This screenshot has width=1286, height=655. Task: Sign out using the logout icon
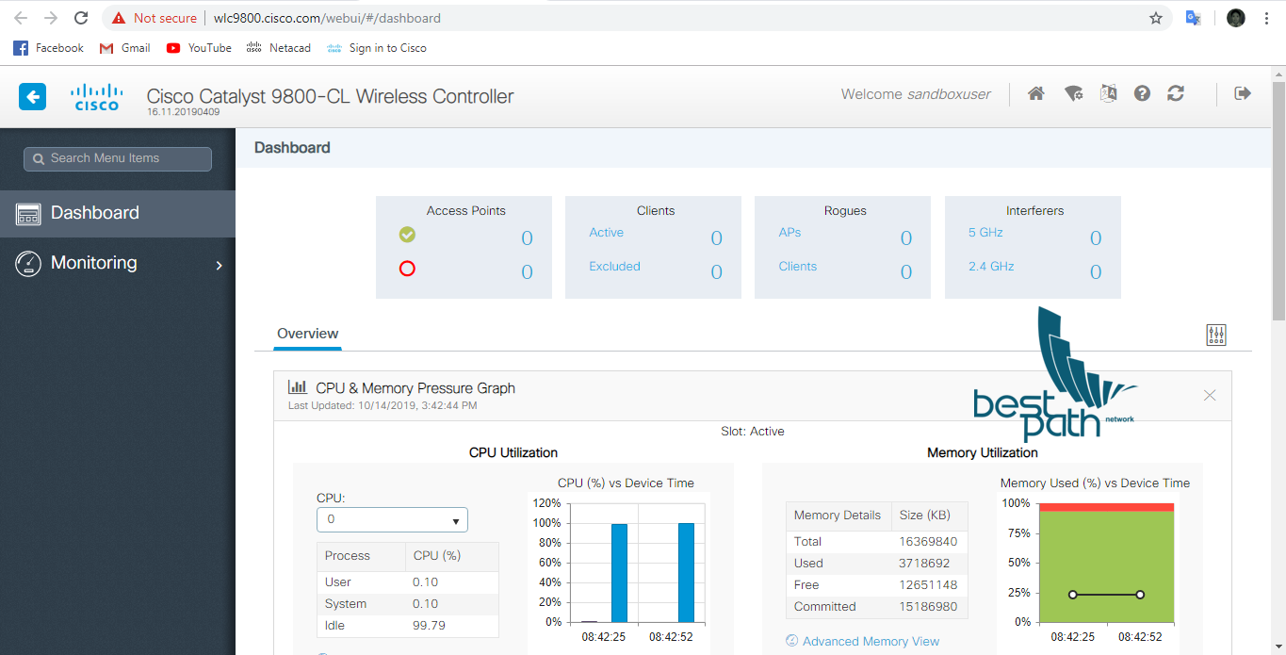point(1242,93)
